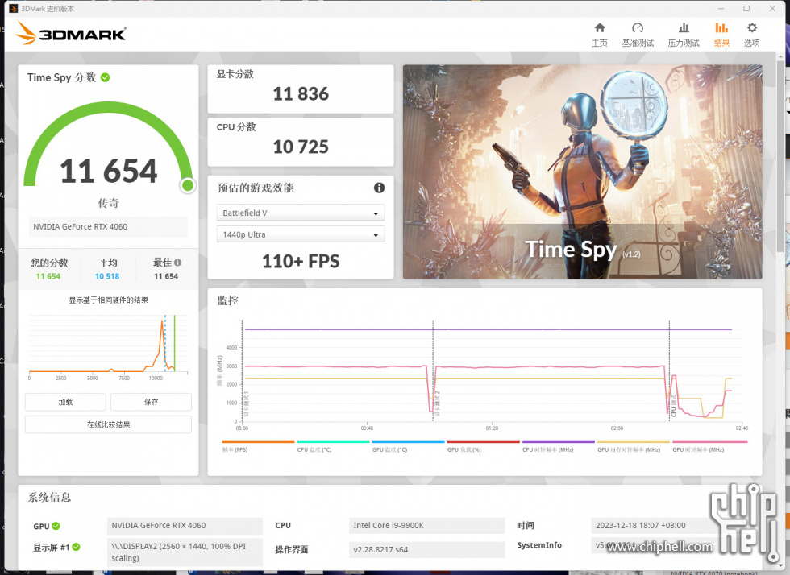Click the green check next to GPU
The height and width of the screenshot is (575, 790).
coord(56,526)
